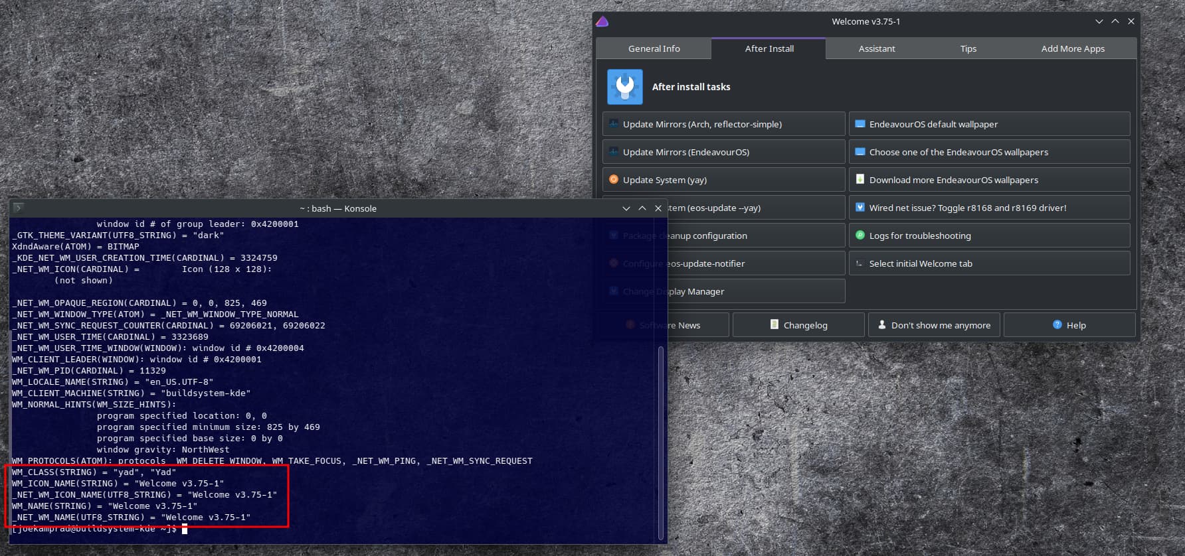The height and width of the screenshot is (556, 1185).
Task: Click the icon for Choose one of the EndeavourOS wallpapers
Action: 860,152
